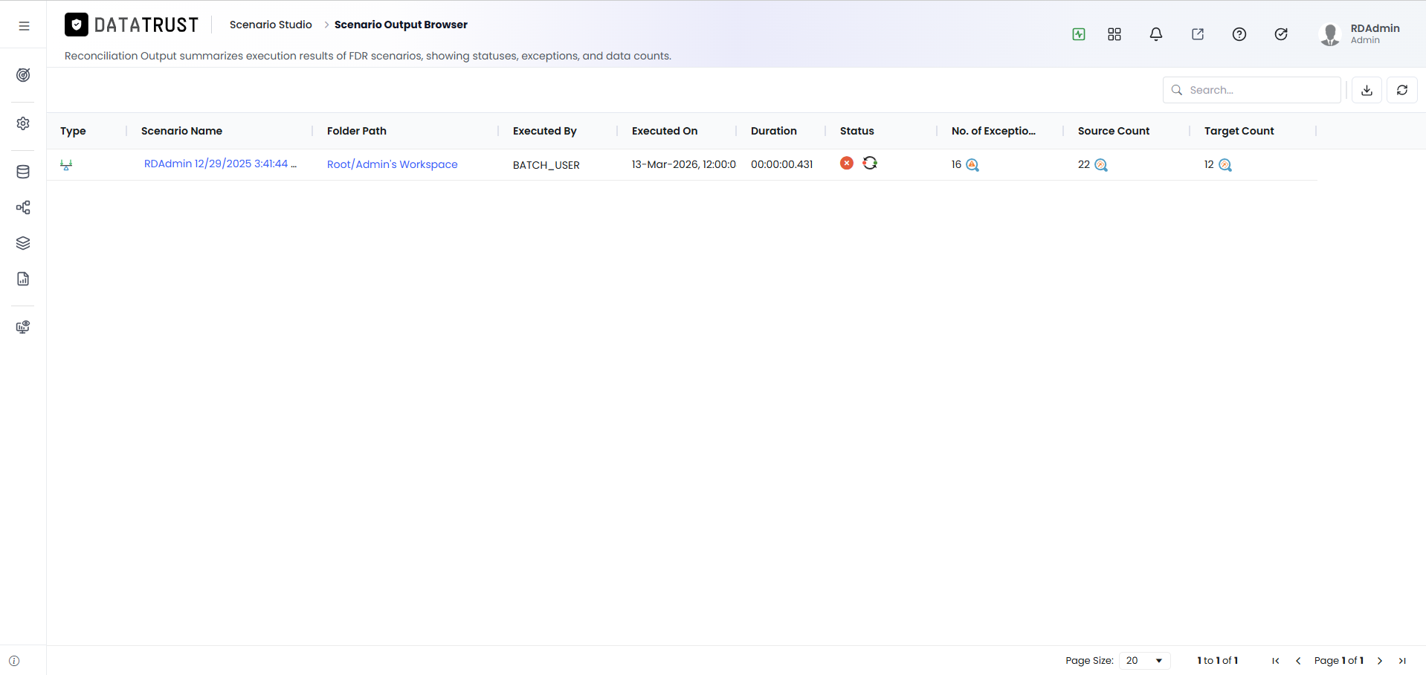Go to next page

[x=1380, y=661]
